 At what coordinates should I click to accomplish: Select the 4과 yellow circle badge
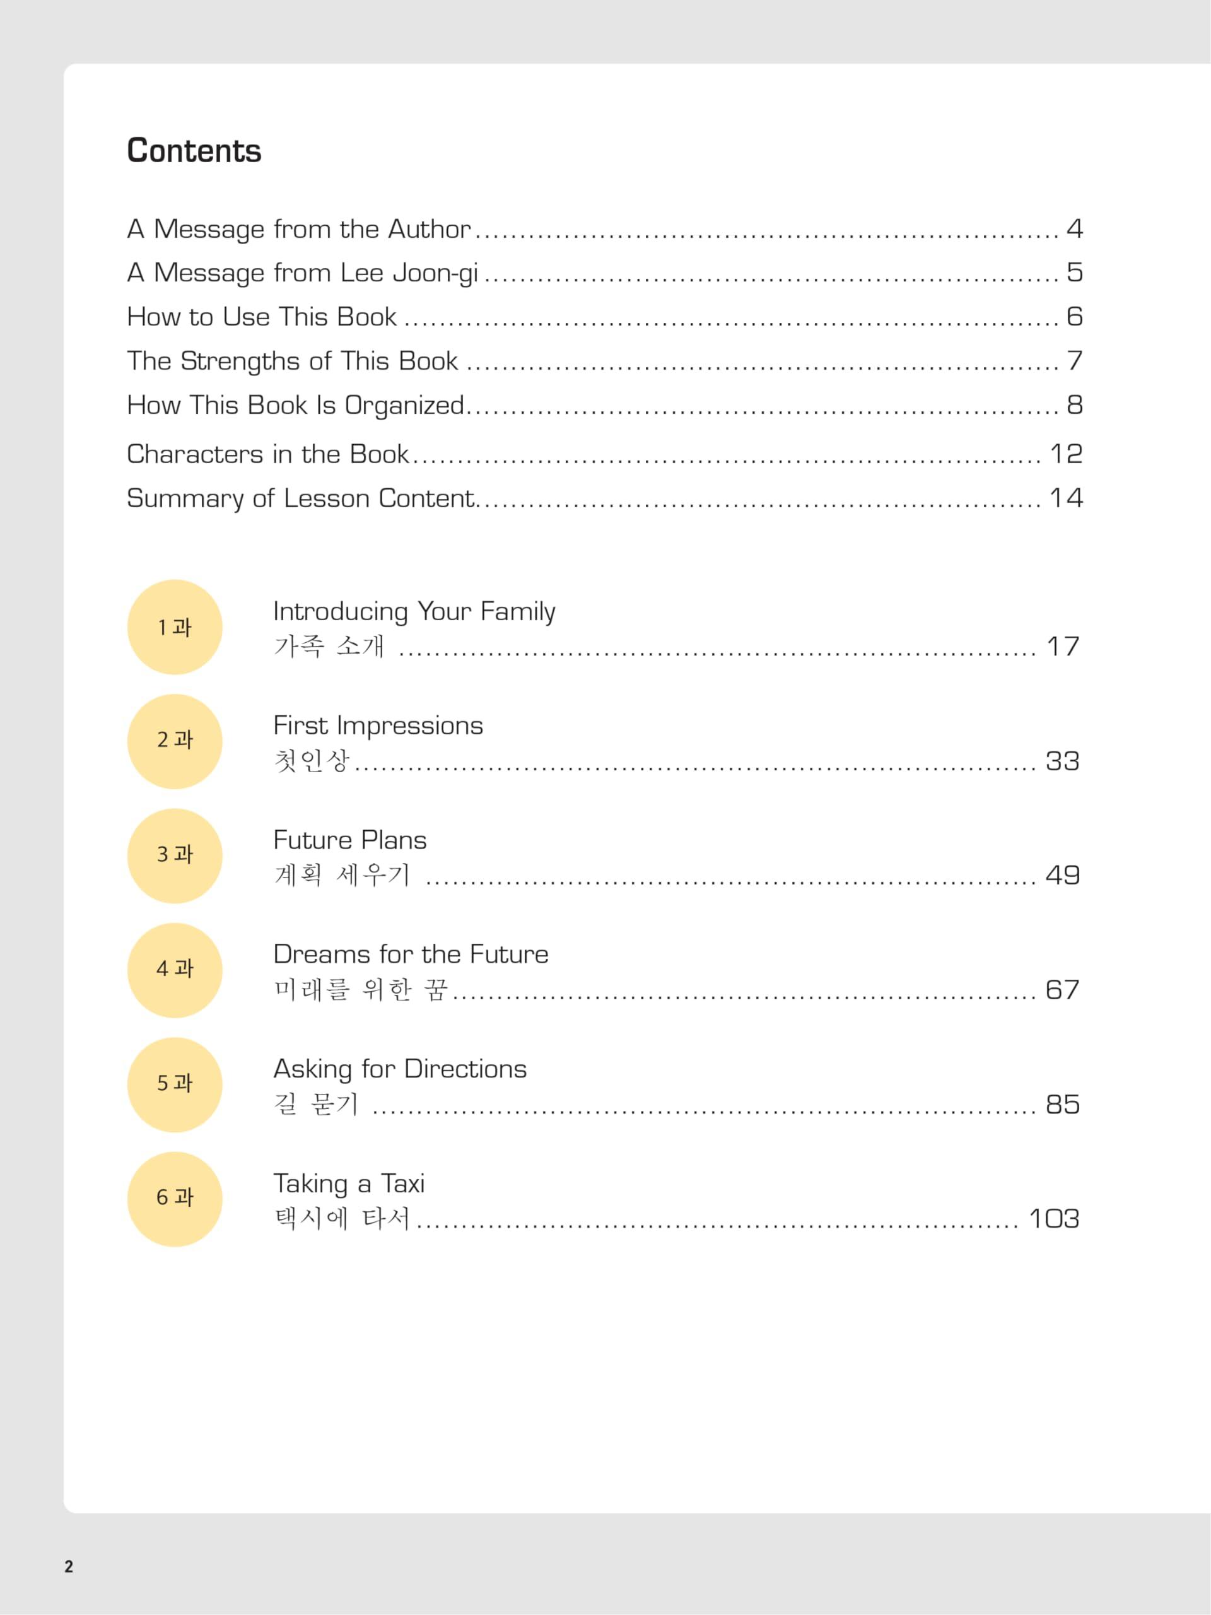tap(175, 970)
